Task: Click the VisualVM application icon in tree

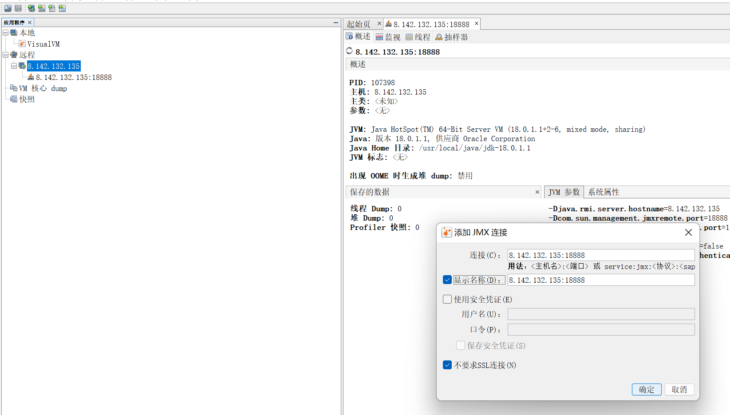Action: click(22, 43)
